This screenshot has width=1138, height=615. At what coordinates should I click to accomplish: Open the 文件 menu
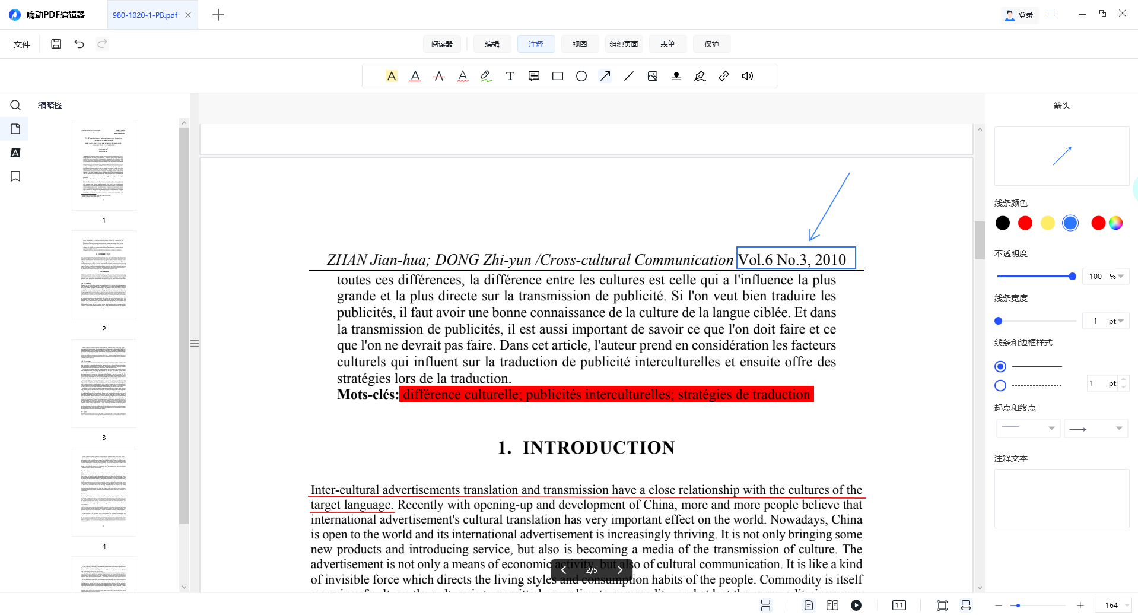(x=22, y=44)
